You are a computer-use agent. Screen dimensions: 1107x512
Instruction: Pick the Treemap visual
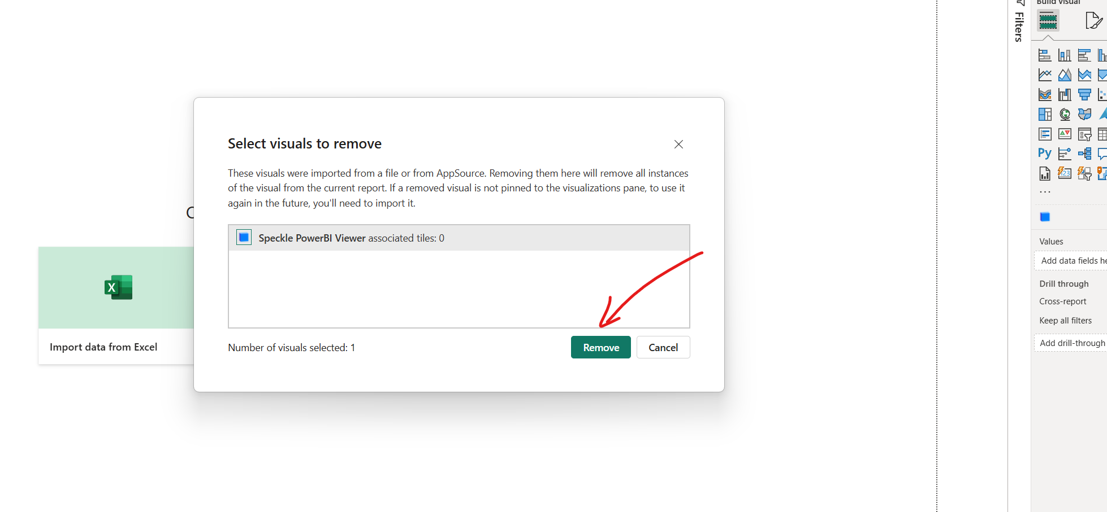point(1045,115)
